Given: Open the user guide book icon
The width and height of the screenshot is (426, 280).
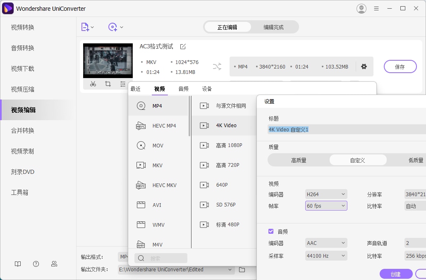Looking at the screenshot, I should (x=18, y=263).
